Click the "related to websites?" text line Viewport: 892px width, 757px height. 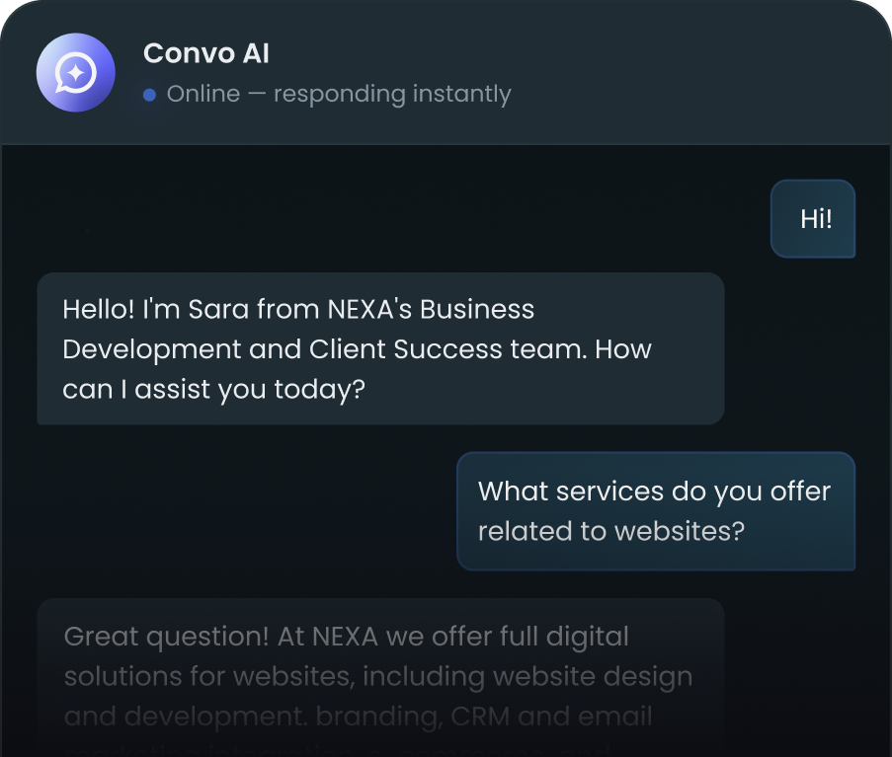[x=610, y=531]
